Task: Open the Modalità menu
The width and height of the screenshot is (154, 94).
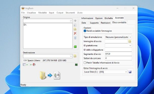Action: [42, 13]
